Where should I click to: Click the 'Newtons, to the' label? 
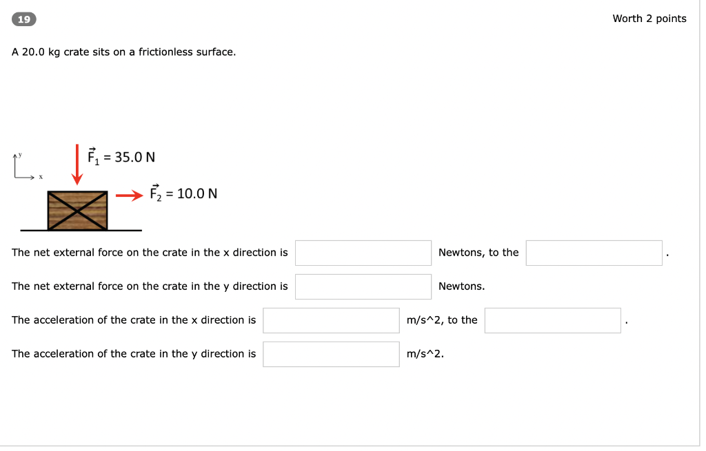(x=478, y=253)
